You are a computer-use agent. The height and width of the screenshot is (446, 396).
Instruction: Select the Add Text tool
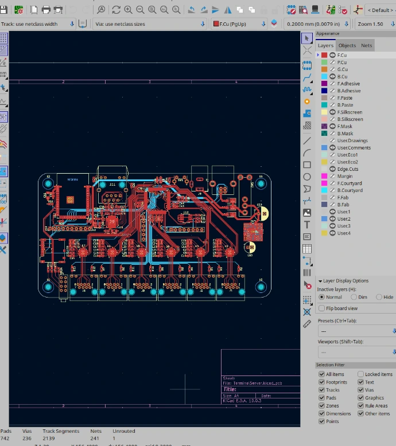(307, 225)
